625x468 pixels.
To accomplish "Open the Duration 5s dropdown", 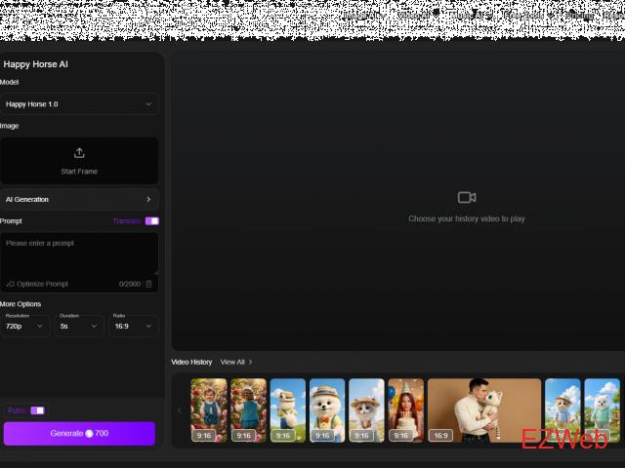I will [x=79, y=327].
